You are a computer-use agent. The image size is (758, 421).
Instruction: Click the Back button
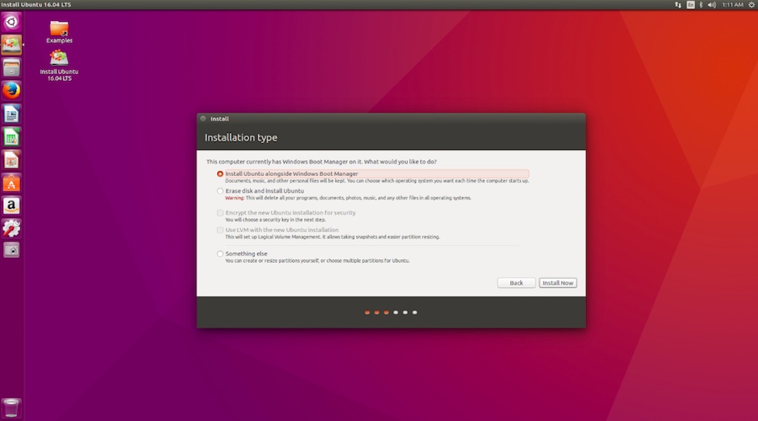click(515, 283)
